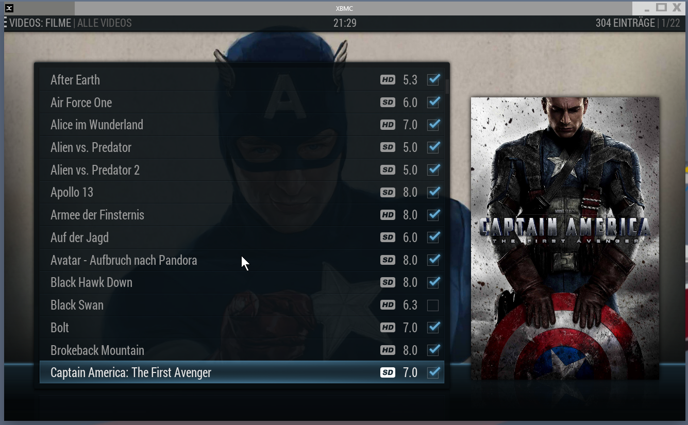Click the SD badge for Apollo 13
This screenshot has height=425, width=688.
(x=388, y=192)
